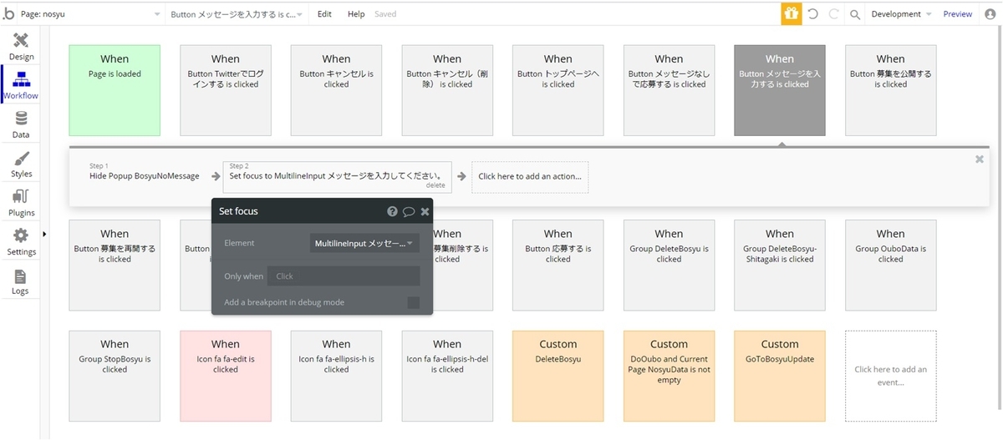
Task: Select the Page is loaded event
Action: pyautogui.click(x=115, y=90)
